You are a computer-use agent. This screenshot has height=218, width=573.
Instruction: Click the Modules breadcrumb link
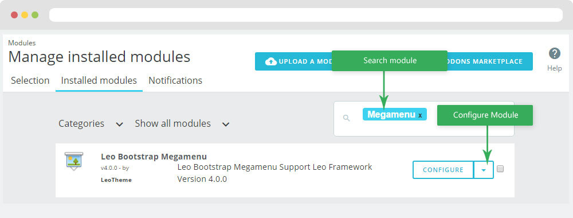click(x=22, y=43)
